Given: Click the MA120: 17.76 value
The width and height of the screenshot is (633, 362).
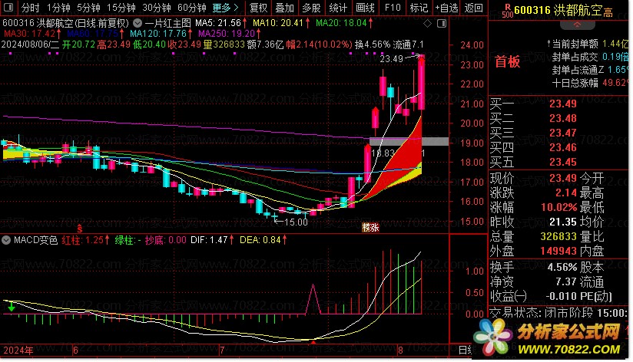Looking at the screenshot, I should click(158, 34).
